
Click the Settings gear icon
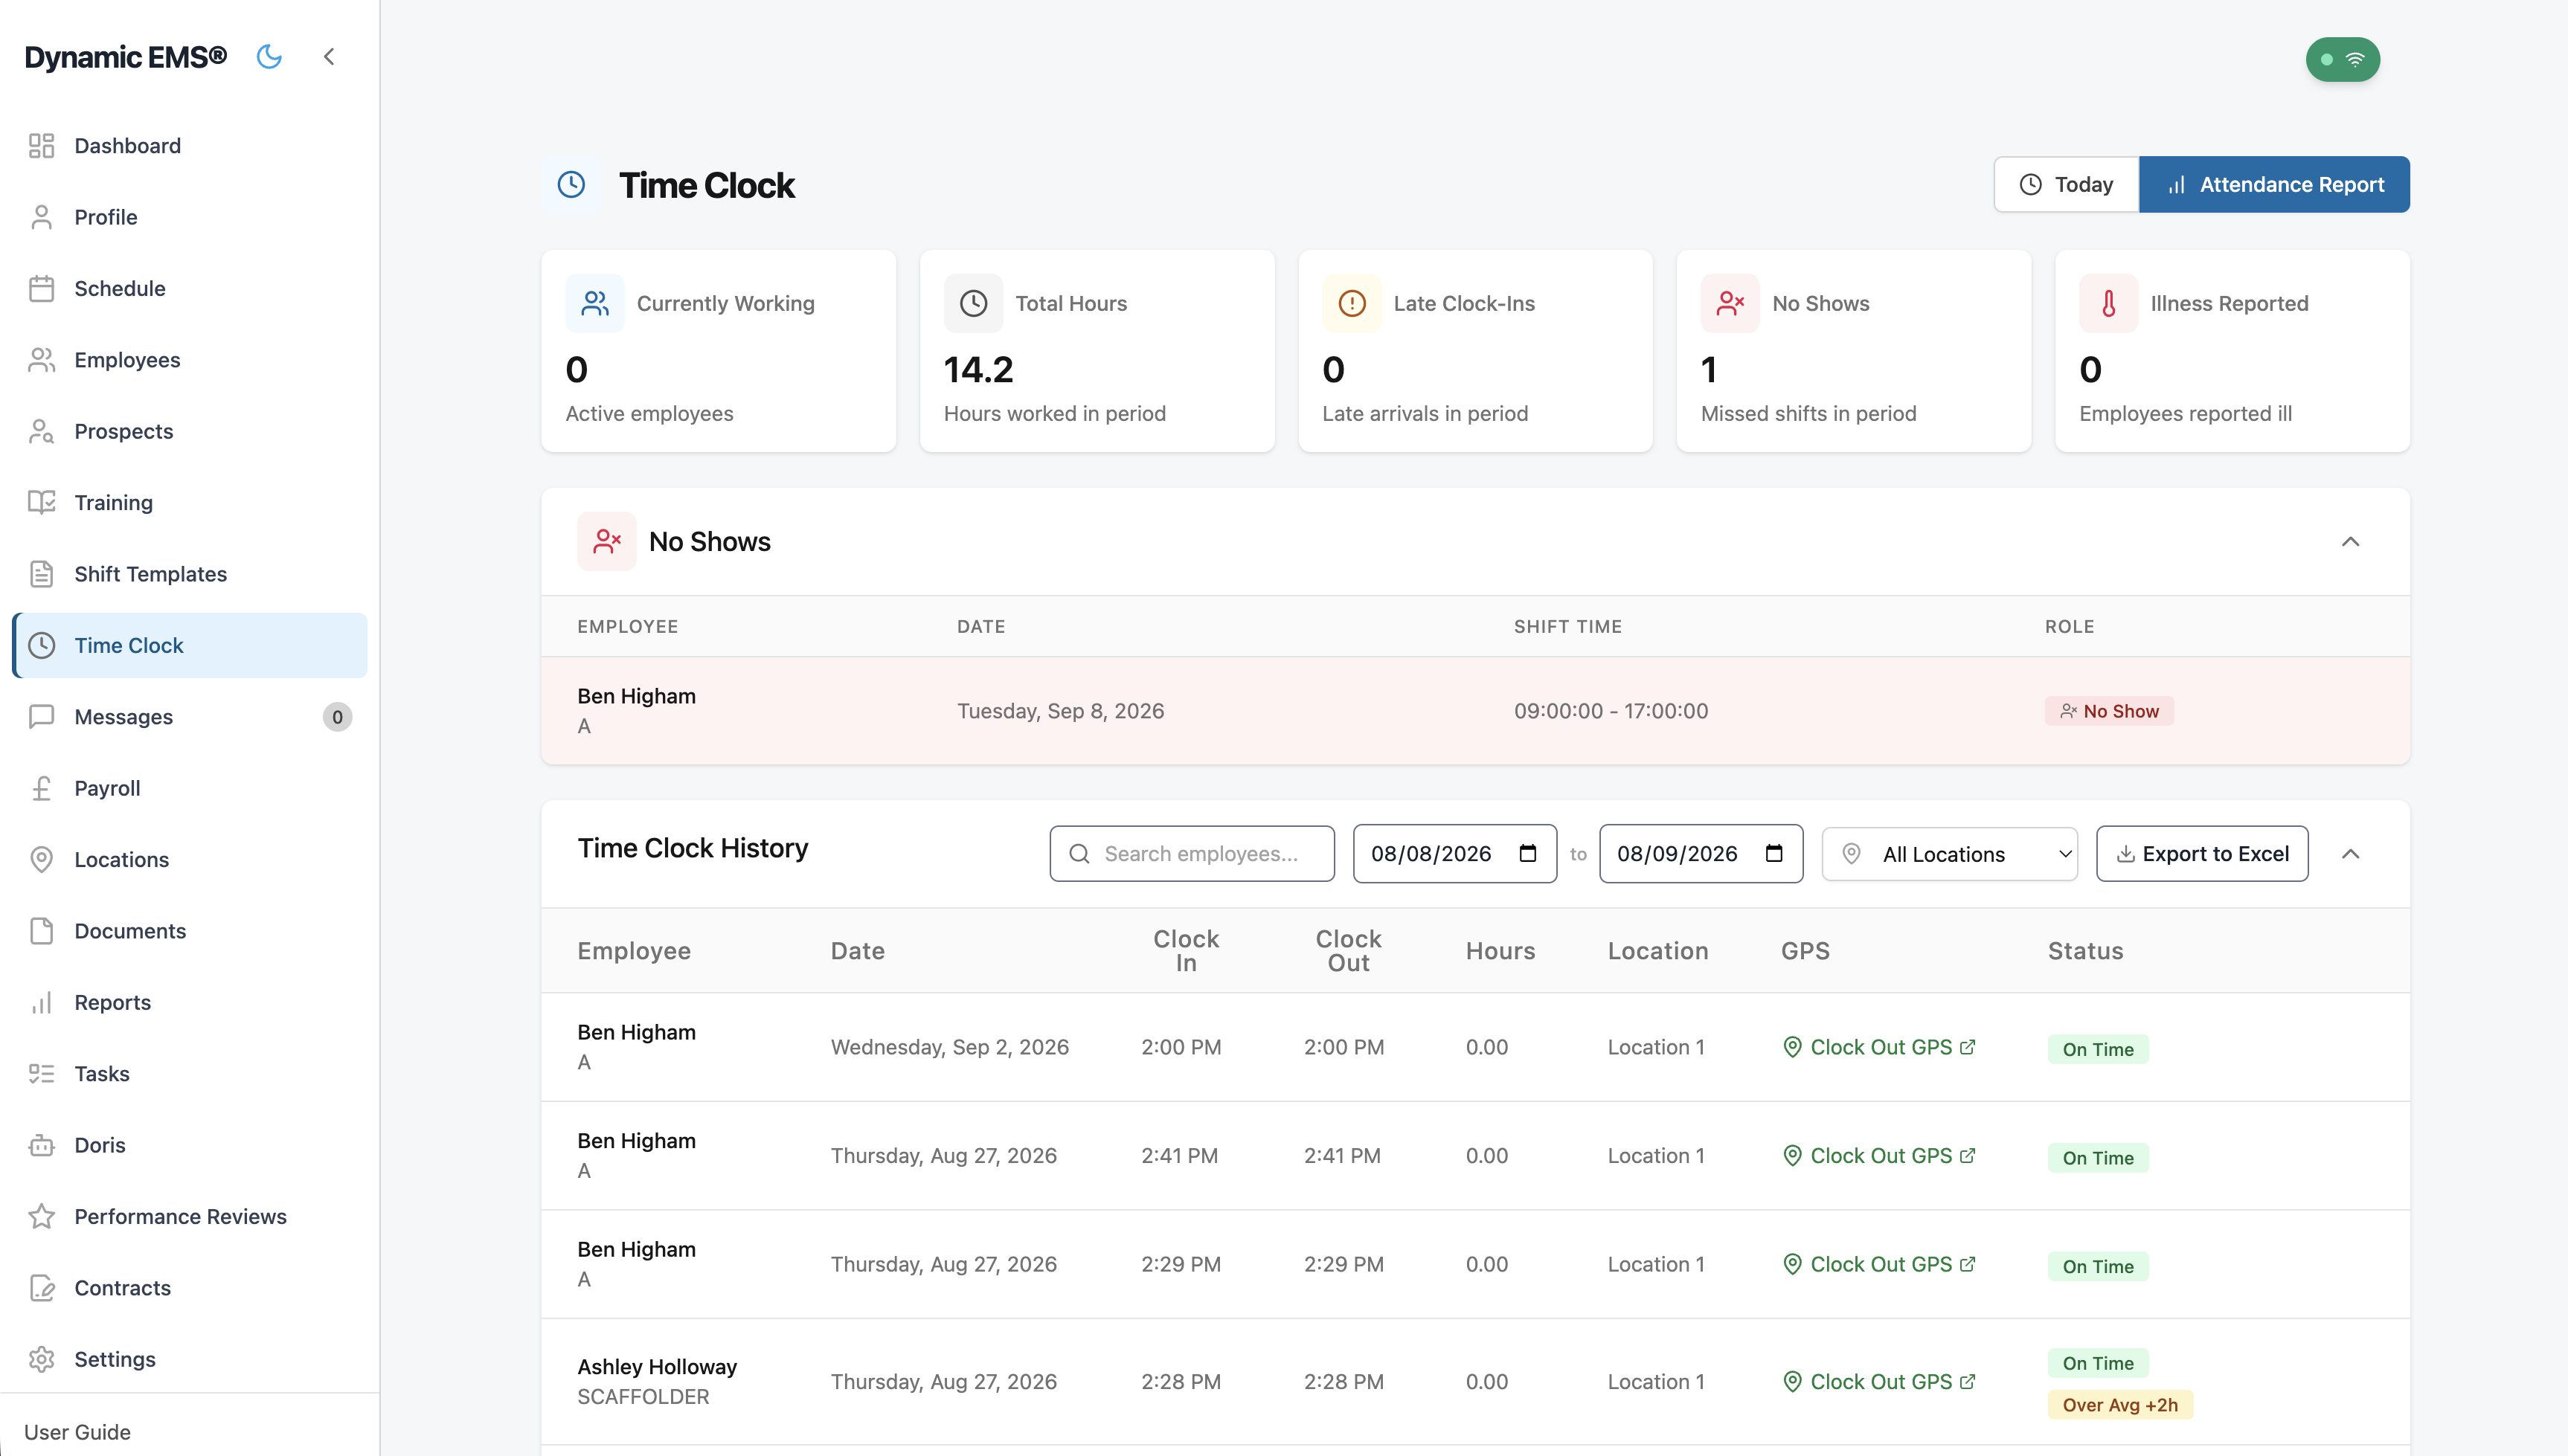41,1360
